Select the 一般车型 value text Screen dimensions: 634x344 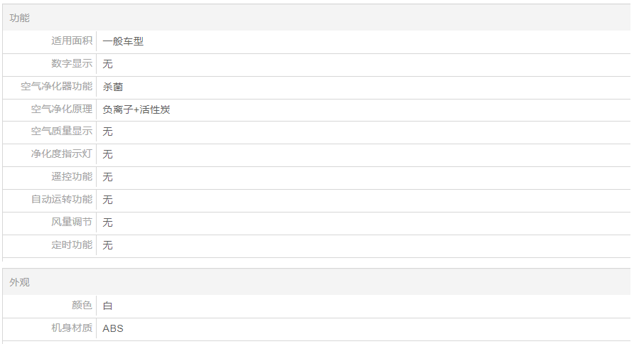123,41
